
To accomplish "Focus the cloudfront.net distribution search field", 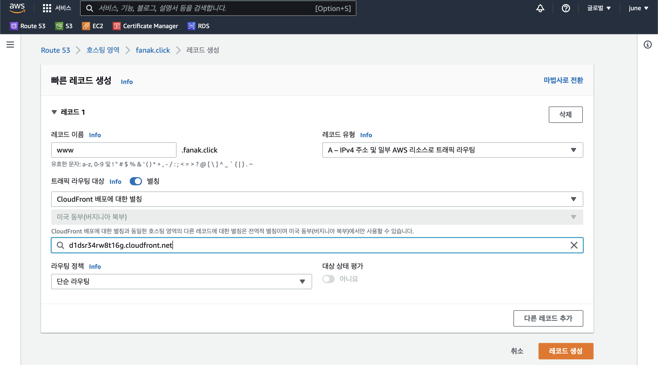I will pyautogui.click(x=317, y=245).
